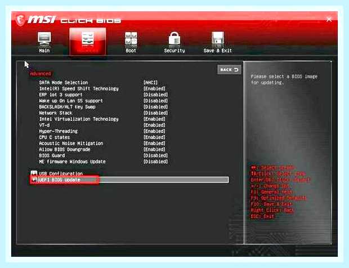Click the 'F1: General Help' hint

pos(272,192)
